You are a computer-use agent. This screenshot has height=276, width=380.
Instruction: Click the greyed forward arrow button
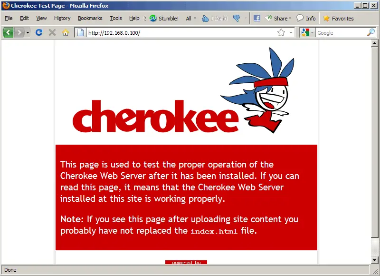pos(19,32)
